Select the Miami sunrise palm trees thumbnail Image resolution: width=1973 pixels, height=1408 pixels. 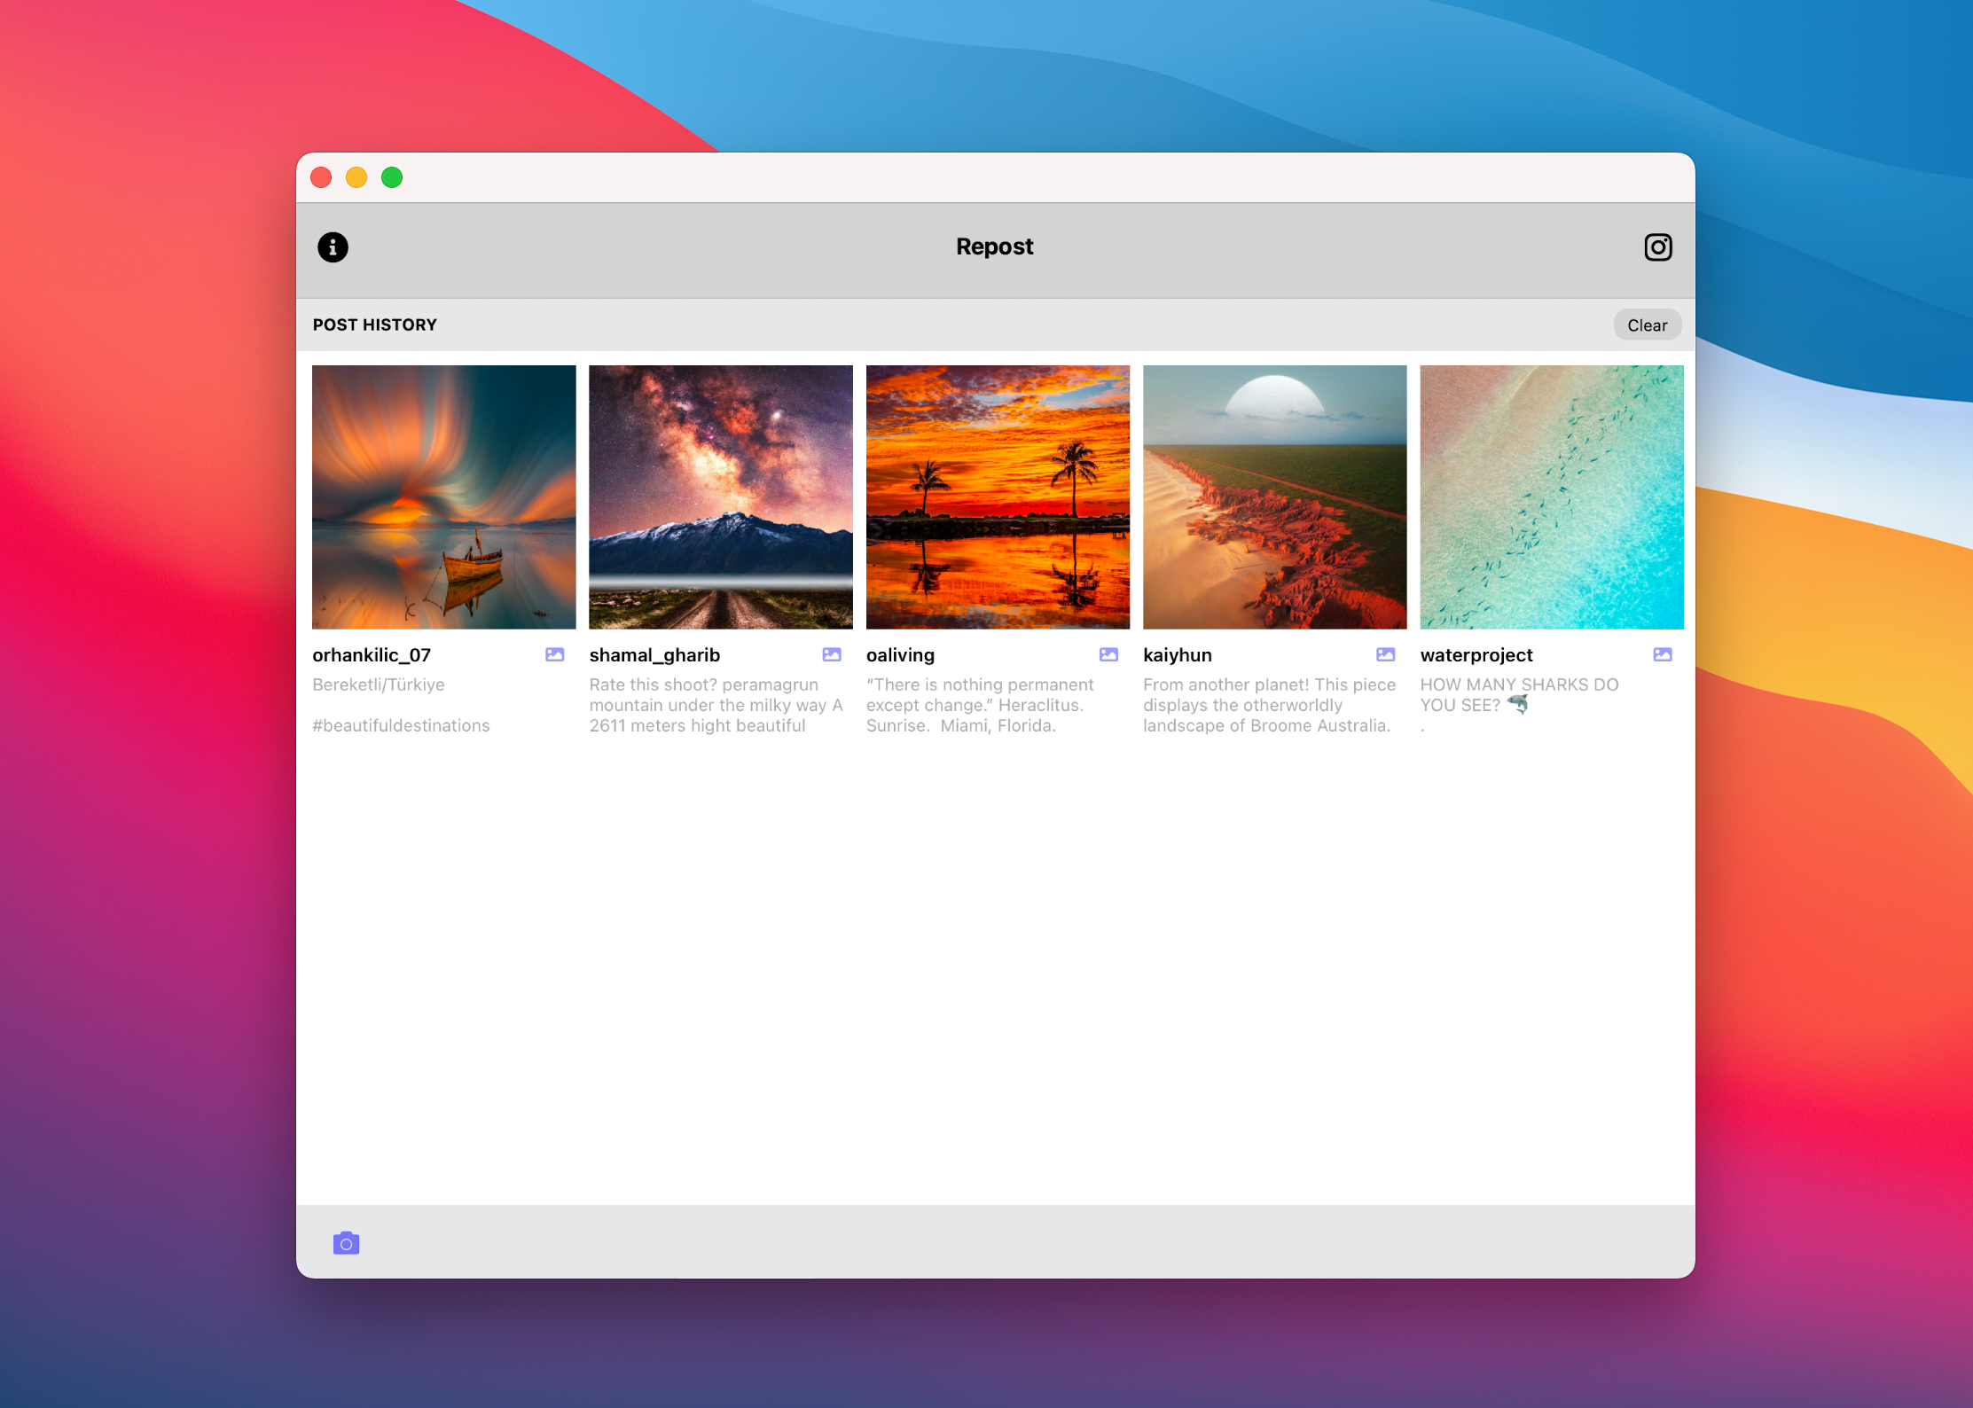click(x=998, y=497)
